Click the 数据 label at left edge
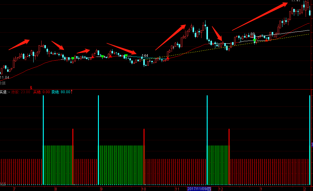Viewport: 313px width, 191px height. tap(2, 83)
